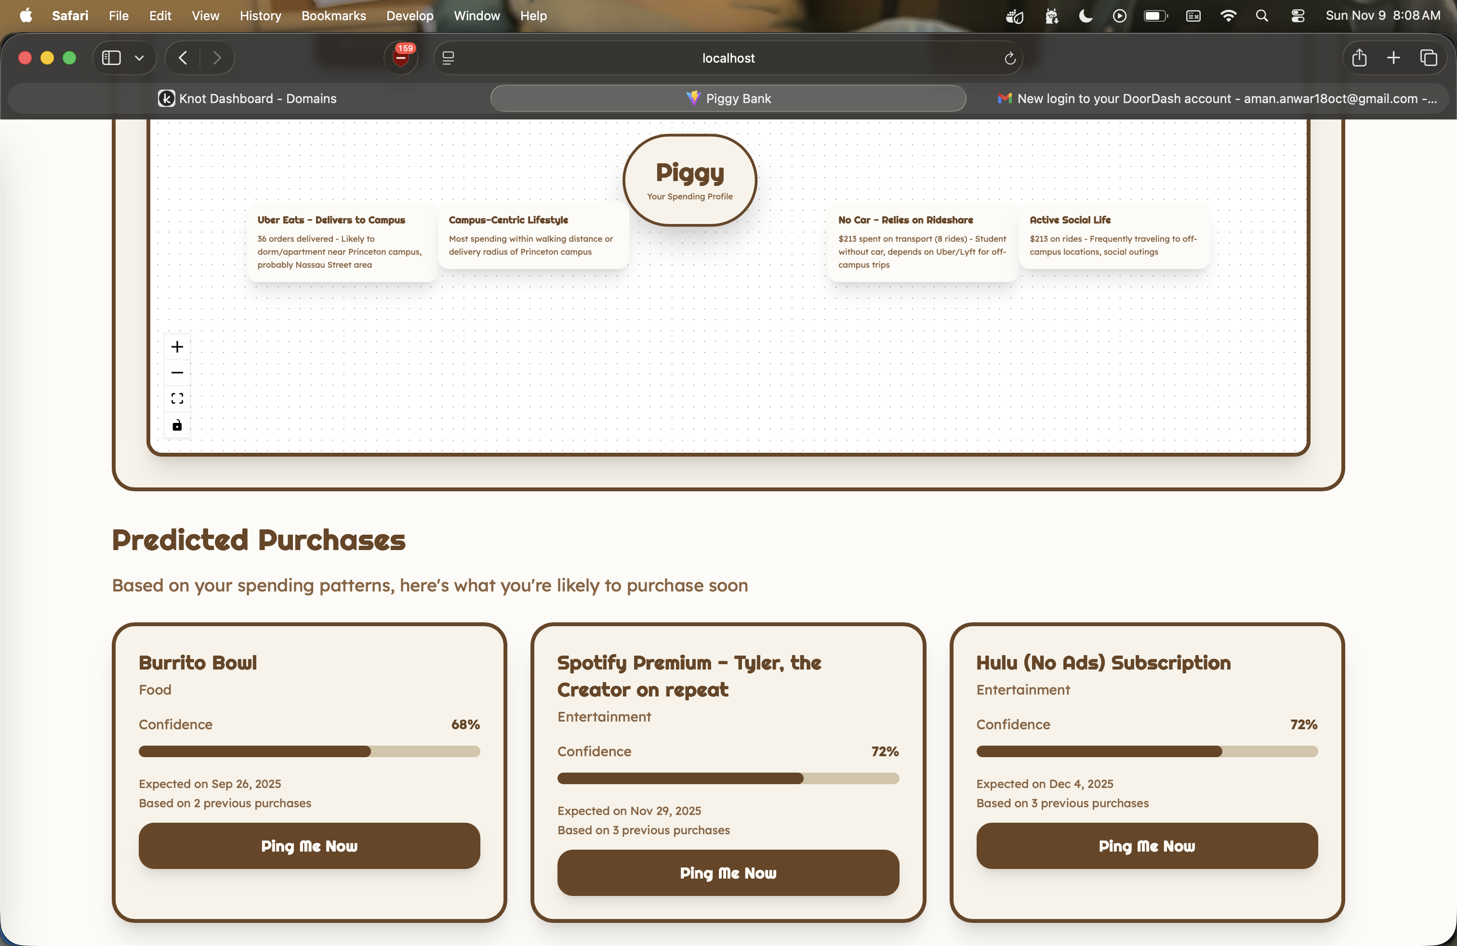1457x946 pixels.
Task: Expand the sidebar tab group dropdown chevron
Action: point(140,57)
